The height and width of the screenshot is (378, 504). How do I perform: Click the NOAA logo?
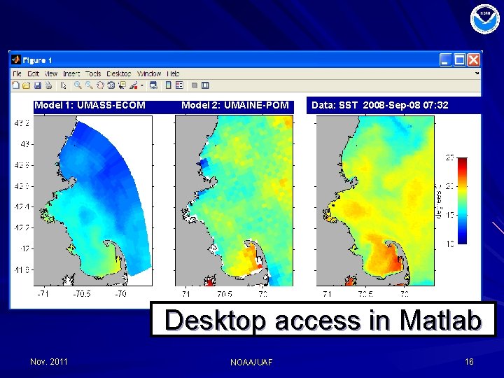[x=484, y=19]
